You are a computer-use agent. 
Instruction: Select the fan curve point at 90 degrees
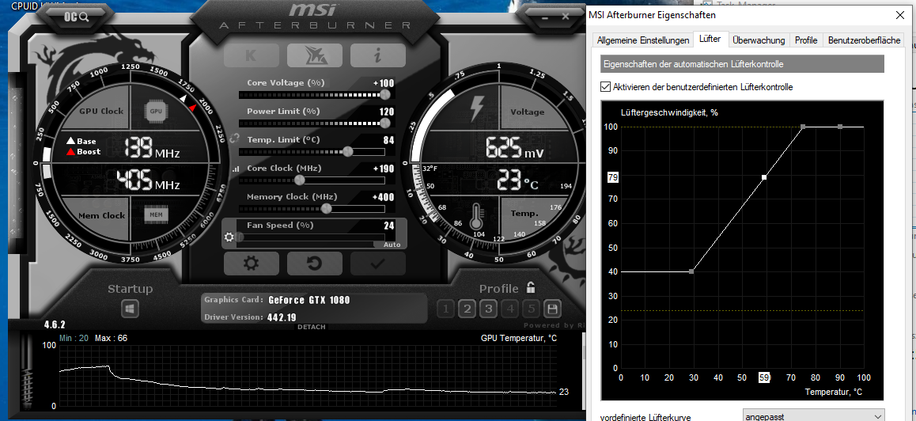coord(840,127)
